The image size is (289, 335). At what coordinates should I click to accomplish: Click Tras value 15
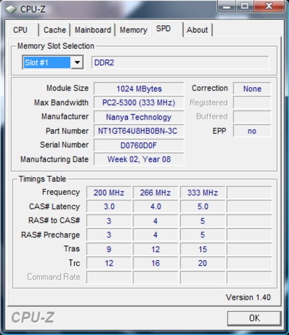click(x=203, y=249)
